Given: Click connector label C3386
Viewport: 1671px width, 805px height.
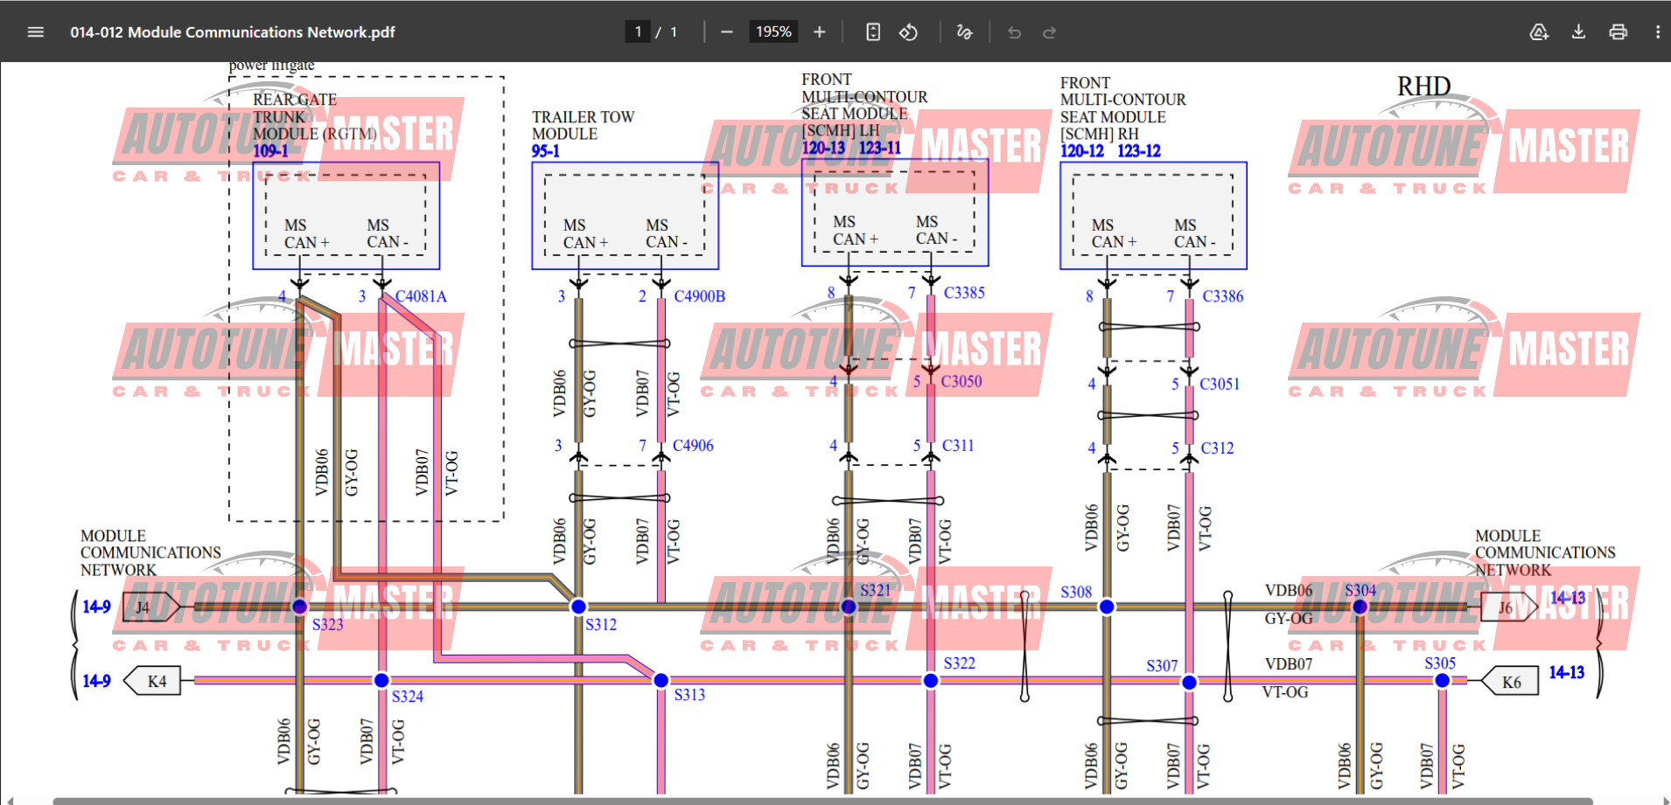Looking at the screenshot, I should click(1222, 296).
